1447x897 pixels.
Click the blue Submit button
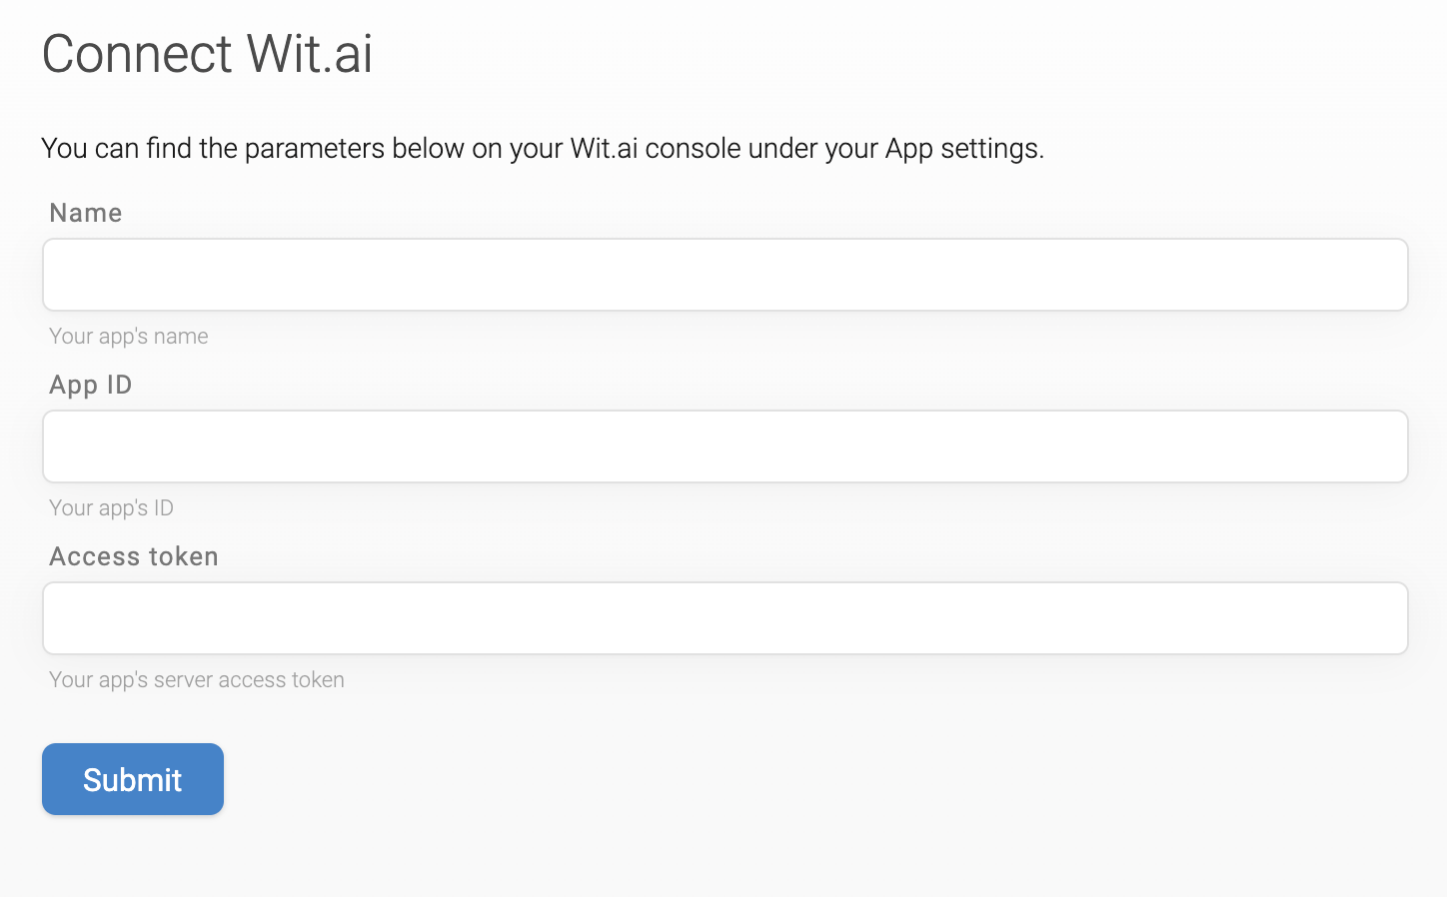[133, 779]
